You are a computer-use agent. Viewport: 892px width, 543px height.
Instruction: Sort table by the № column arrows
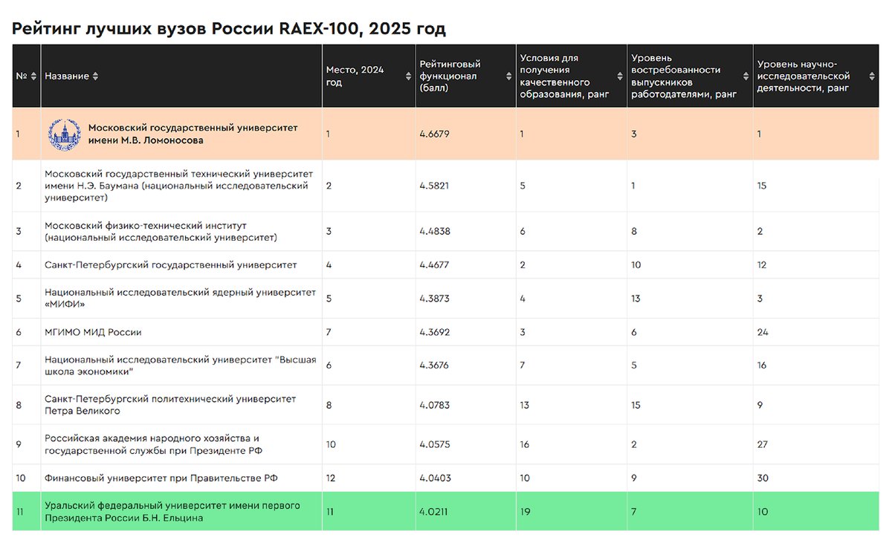coord(33,77)
